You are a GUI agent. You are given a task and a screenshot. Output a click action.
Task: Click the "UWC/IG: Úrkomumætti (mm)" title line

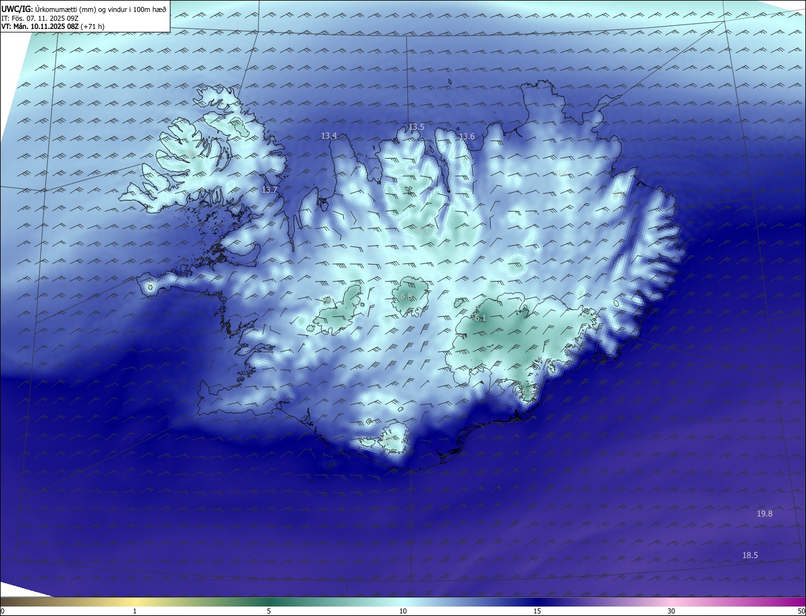(x=84, y=9)
